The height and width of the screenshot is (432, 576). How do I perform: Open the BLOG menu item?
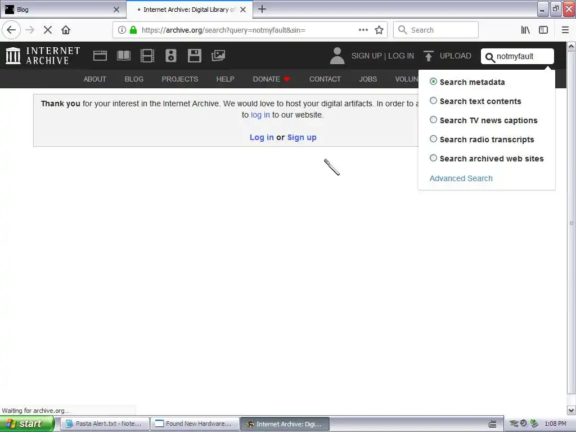point(134,79)
